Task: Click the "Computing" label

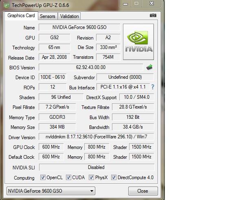Action: [x=24, y=178]
